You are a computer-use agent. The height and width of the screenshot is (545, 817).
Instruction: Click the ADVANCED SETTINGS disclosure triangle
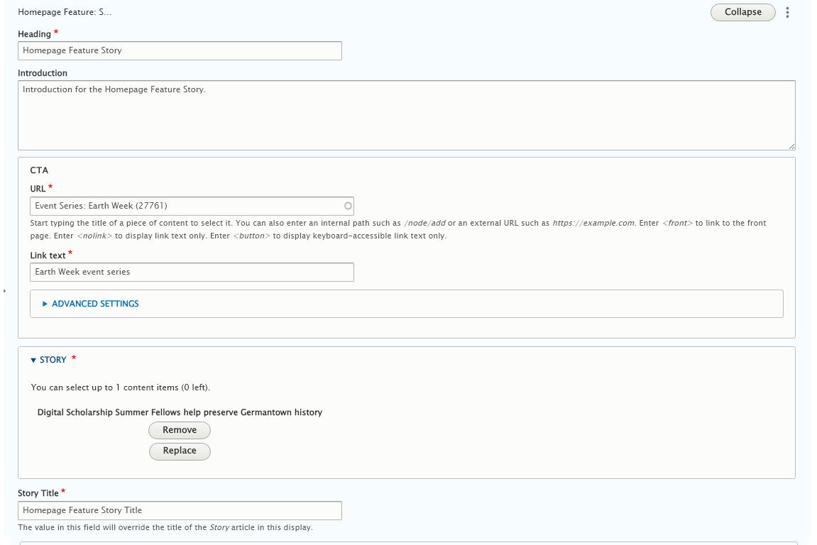[44, 303]
